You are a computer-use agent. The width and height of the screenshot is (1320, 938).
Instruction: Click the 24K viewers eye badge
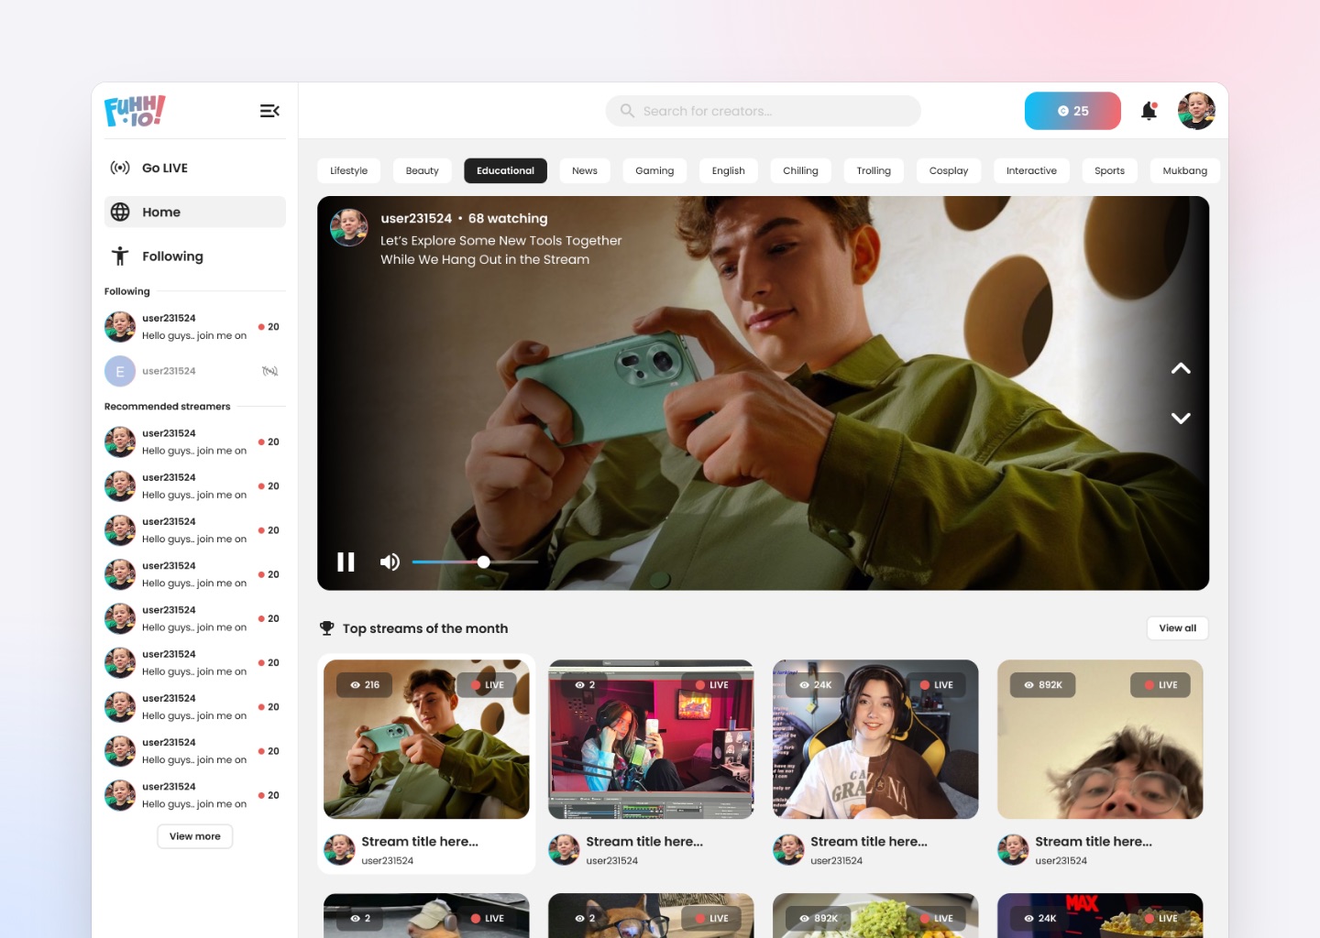pos(815,685)
